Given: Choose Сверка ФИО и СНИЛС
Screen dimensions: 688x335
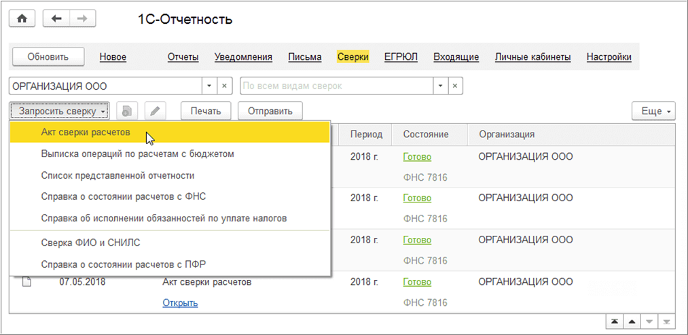Looking at the screenshot, I should [169, 243].
